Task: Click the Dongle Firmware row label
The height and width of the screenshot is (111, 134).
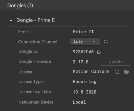Action: [x=35, y=61]
